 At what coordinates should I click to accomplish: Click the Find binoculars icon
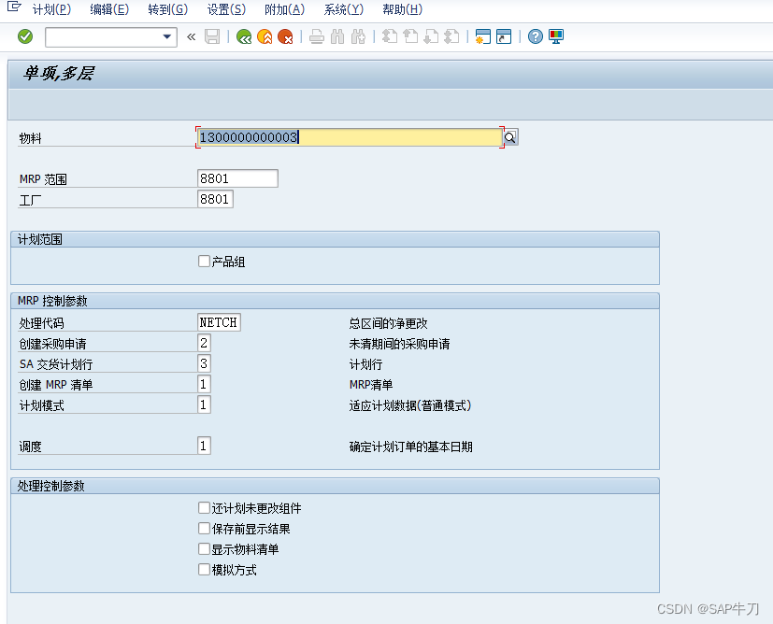coord(337,36)
